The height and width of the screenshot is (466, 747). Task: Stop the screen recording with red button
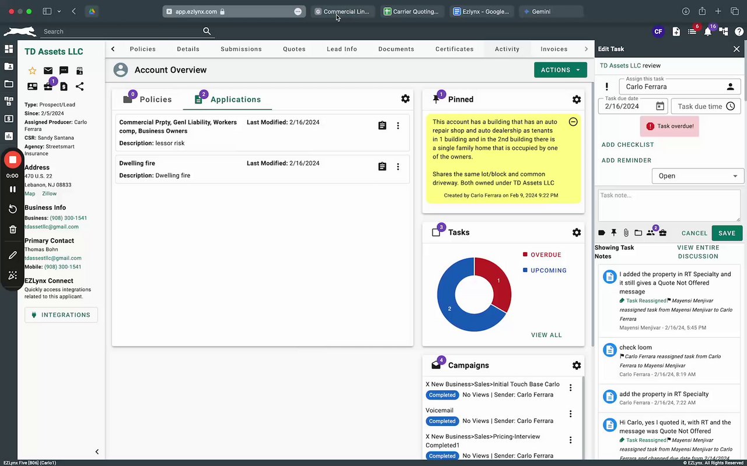coord(12,160)
